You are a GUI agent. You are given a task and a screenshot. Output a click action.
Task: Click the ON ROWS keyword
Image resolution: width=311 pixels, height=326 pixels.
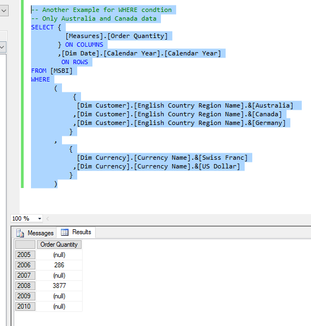(x=74, y=62)
